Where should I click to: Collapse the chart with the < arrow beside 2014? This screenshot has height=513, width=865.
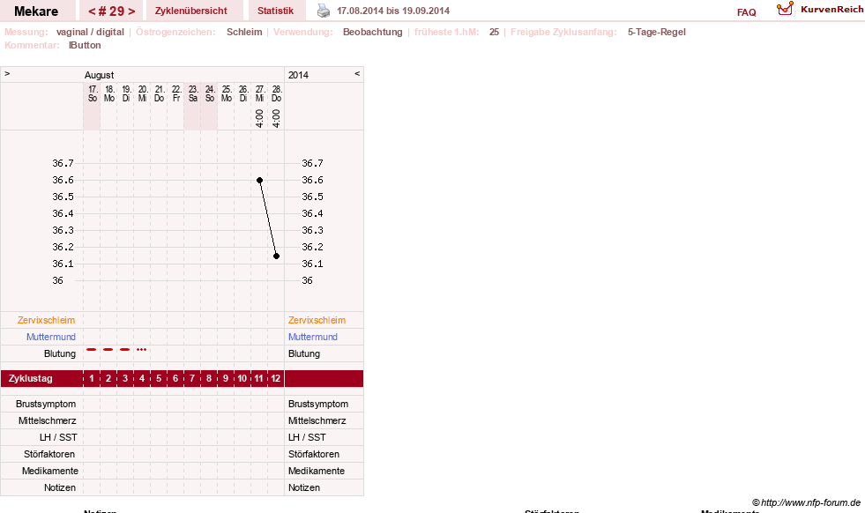coord(357,73)
